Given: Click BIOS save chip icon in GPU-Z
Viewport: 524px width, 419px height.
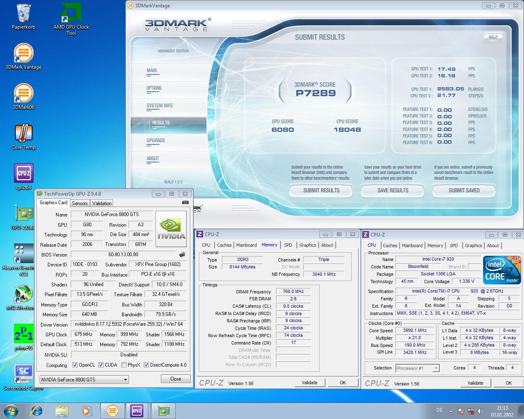Looking at the screenshot, I should pos(182,255).
